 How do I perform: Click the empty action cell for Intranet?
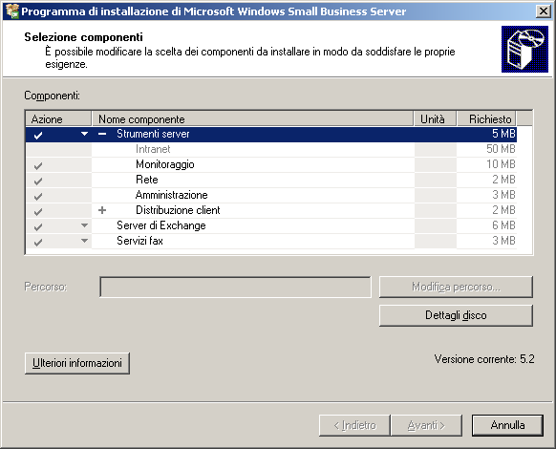(58, 149)
